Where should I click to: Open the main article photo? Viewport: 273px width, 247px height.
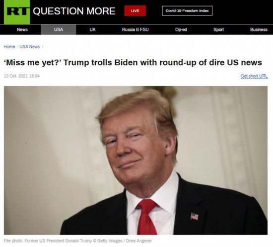coord(136,160)
